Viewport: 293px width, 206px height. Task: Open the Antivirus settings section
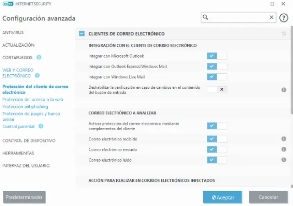tap(13, 33)
